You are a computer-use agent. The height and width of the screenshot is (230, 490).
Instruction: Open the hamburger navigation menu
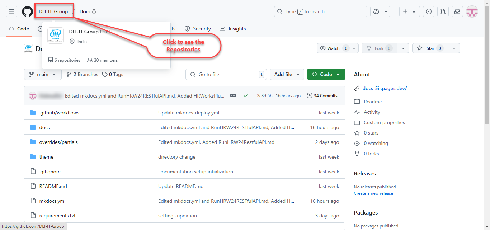(x=11, y=11)
